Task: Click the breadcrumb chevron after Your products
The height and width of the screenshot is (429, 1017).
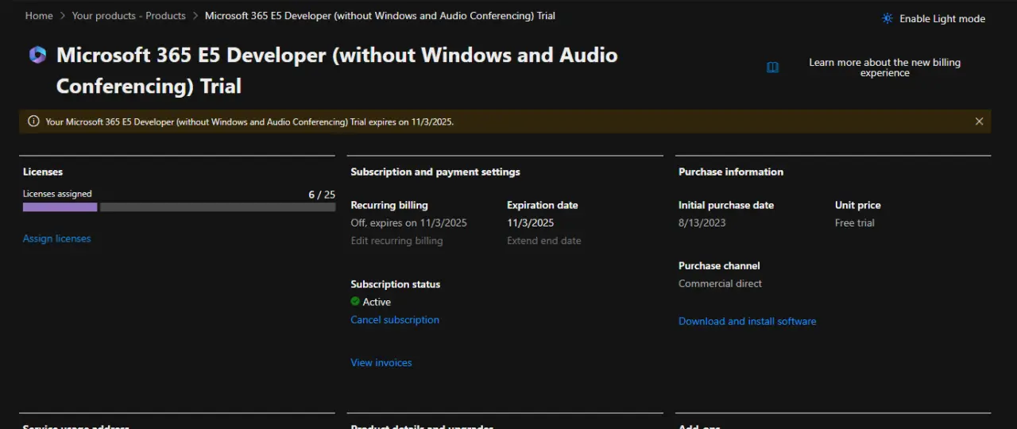Action: coord(195,16)
